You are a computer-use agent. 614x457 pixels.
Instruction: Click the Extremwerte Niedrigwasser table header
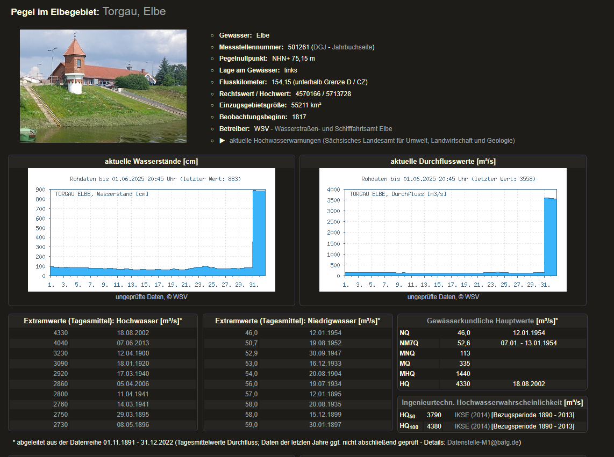(x=297, y=321)
